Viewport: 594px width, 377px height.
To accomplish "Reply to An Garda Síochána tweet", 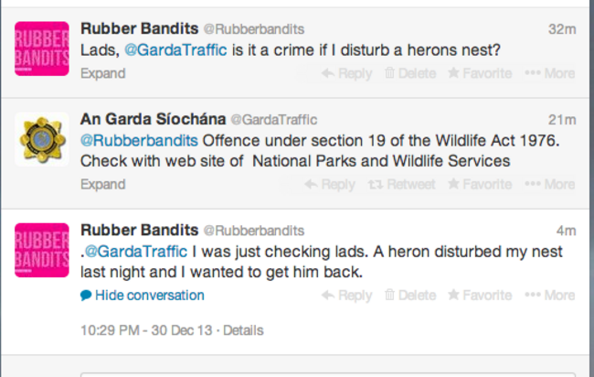I will pyautogui.click(x=330, y=184).
